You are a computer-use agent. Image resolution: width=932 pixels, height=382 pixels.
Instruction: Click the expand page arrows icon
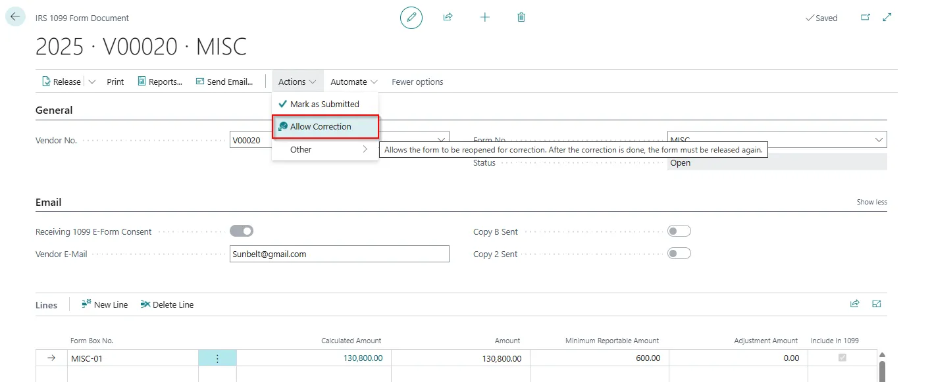click(x=887, y=18)
